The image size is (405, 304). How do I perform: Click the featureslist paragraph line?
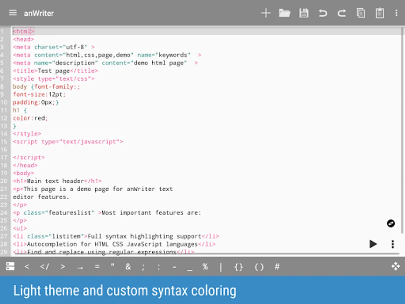click(107, 212)
